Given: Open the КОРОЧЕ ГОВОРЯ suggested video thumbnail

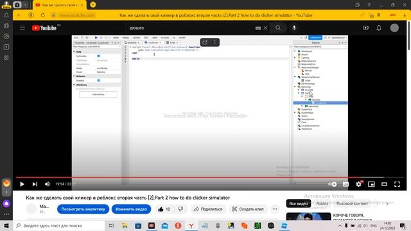Looking at the screenshot, I should (308, 216).
